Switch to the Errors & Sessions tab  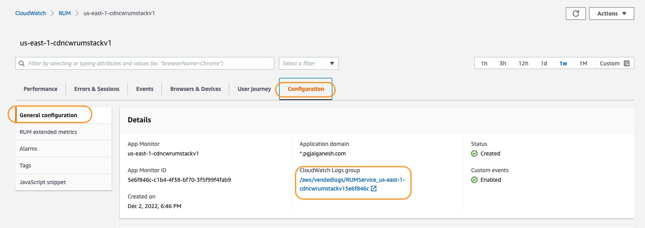[x=97, y=89]
